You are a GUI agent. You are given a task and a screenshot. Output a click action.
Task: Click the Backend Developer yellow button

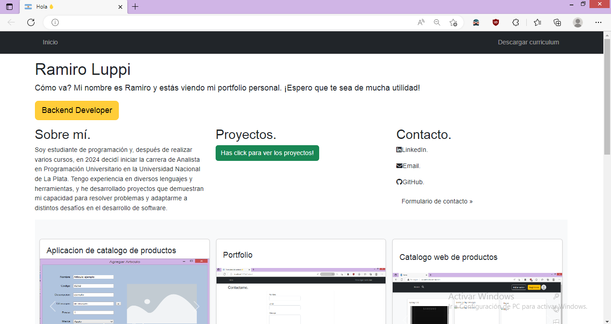coord(77,110)
